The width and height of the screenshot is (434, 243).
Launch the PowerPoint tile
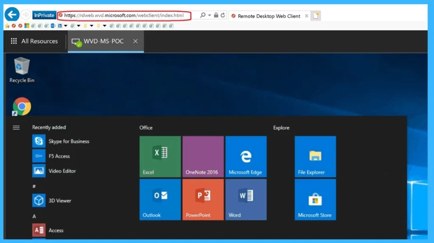coord(203,199)
